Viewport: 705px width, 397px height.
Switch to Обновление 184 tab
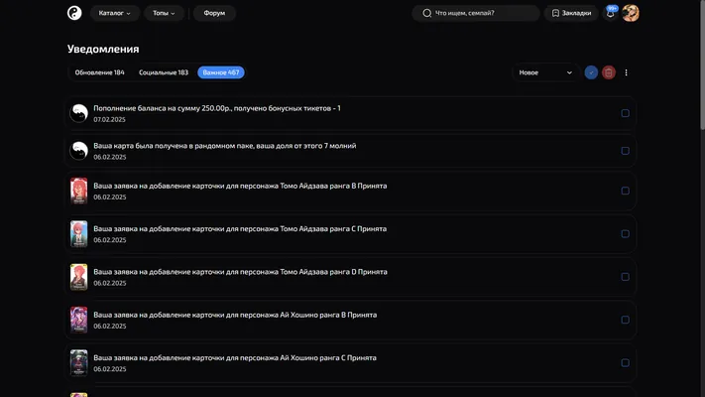click(100, 72)
